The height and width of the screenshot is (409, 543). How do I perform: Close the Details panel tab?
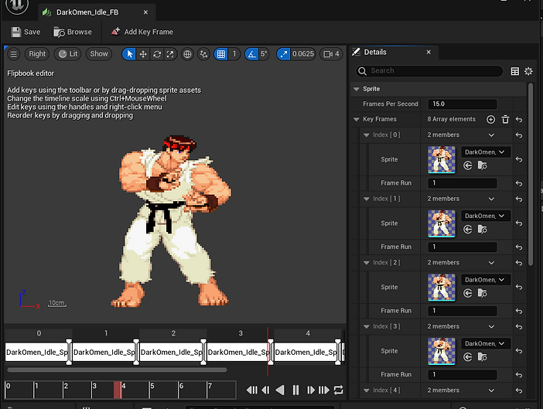[x=429, y=52]
